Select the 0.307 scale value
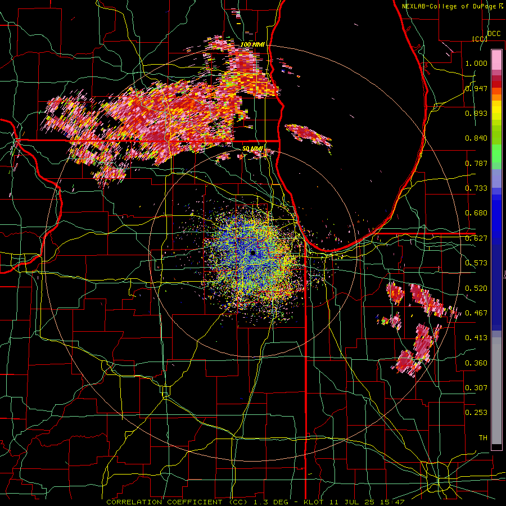 click(476, 388)
